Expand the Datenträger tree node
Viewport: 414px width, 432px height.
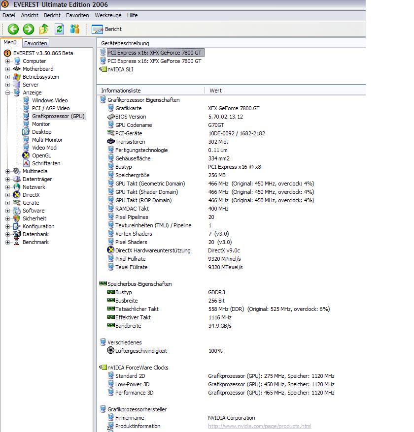pos(8,180)
